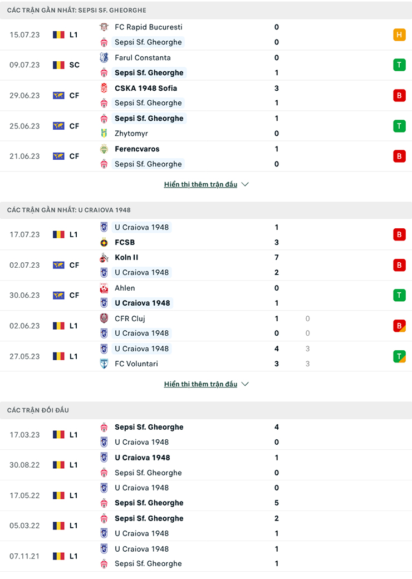The height and width of the screenshot is (579, 412).
Task: Click the orange H draw badge
Action: tap(399, 35)
